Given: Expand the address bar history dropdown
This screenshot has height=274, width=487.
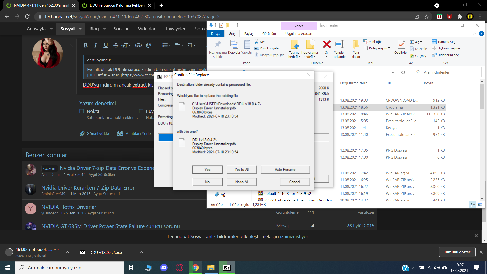Looking at the screenshot, I should pos(393,72).
